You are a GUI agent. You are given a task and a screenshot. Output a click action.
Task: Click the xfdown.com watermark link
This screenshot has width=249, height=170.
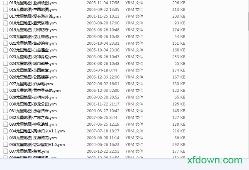[215, 160]
